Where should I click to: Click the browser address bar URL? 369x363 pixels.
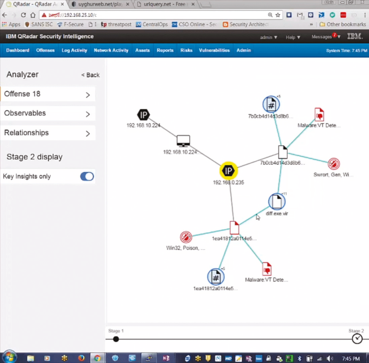153,15
